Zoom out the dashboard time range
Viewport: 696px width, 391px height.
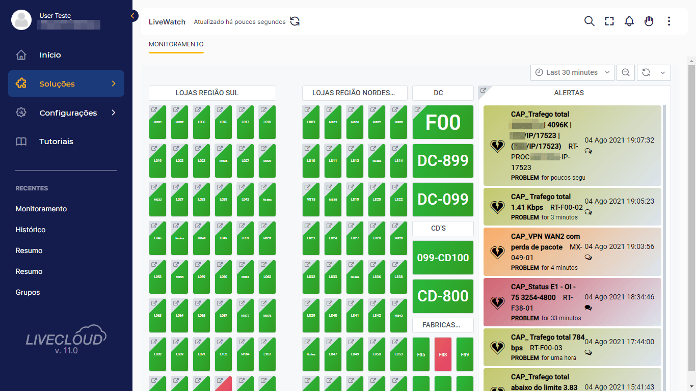pyautogui.click(x=626, y=73)
